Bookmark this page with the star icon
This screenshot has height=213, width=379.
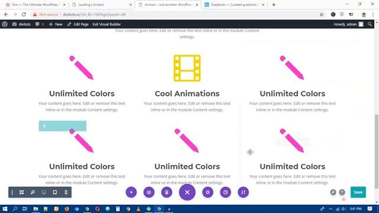click(321, 14)
